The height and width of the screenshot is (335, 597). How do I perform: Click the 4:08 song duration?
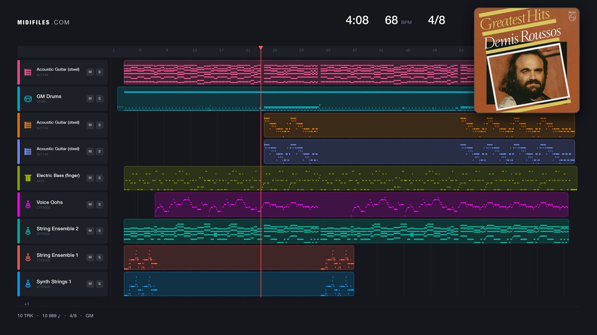[357, 20]
